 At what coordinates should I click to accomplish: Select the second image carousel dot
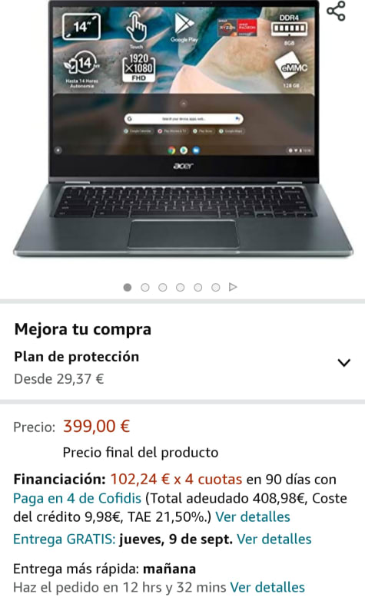[x=145, y=288]
